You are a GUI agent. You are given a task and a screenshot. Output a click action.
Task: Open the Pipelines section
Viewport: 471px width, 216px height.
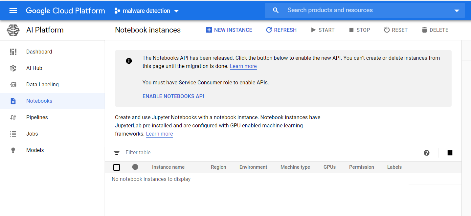point(37,117)
